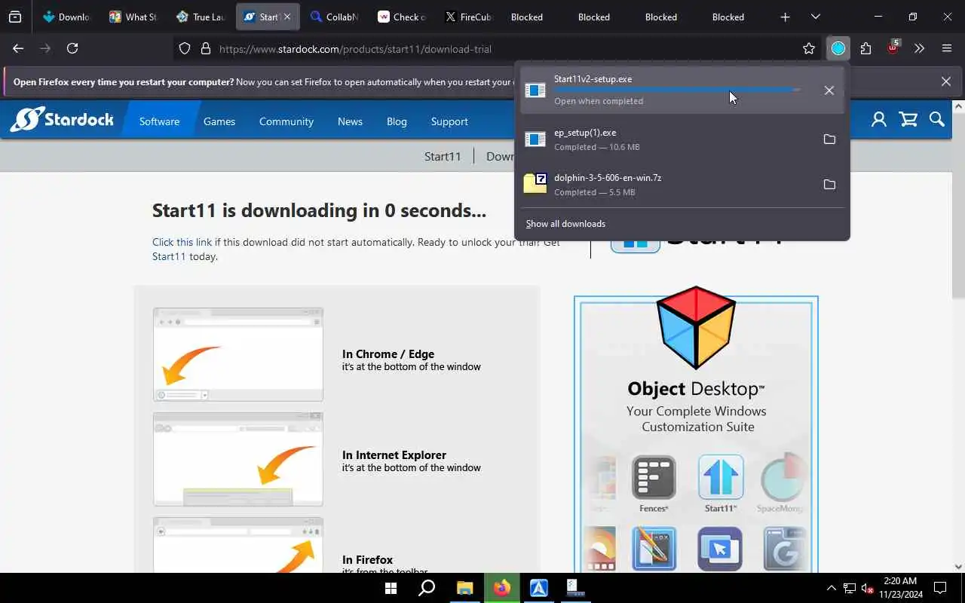The image size is (965, 603).
Task: Open Stardock account user icon
Action: pos(878,119)
